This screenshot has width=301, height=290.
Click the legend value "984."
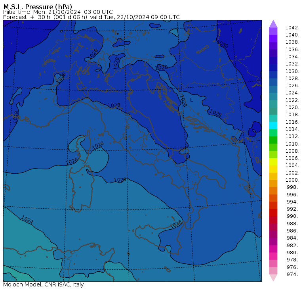[x=293, y=238]
